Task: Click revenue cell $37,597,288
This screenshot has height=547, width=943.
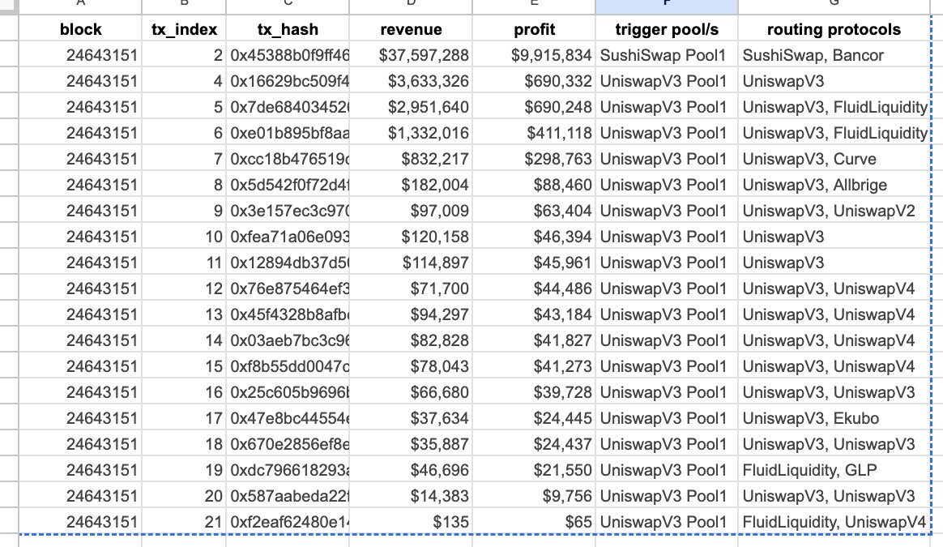Action: [x=411, y=55]
